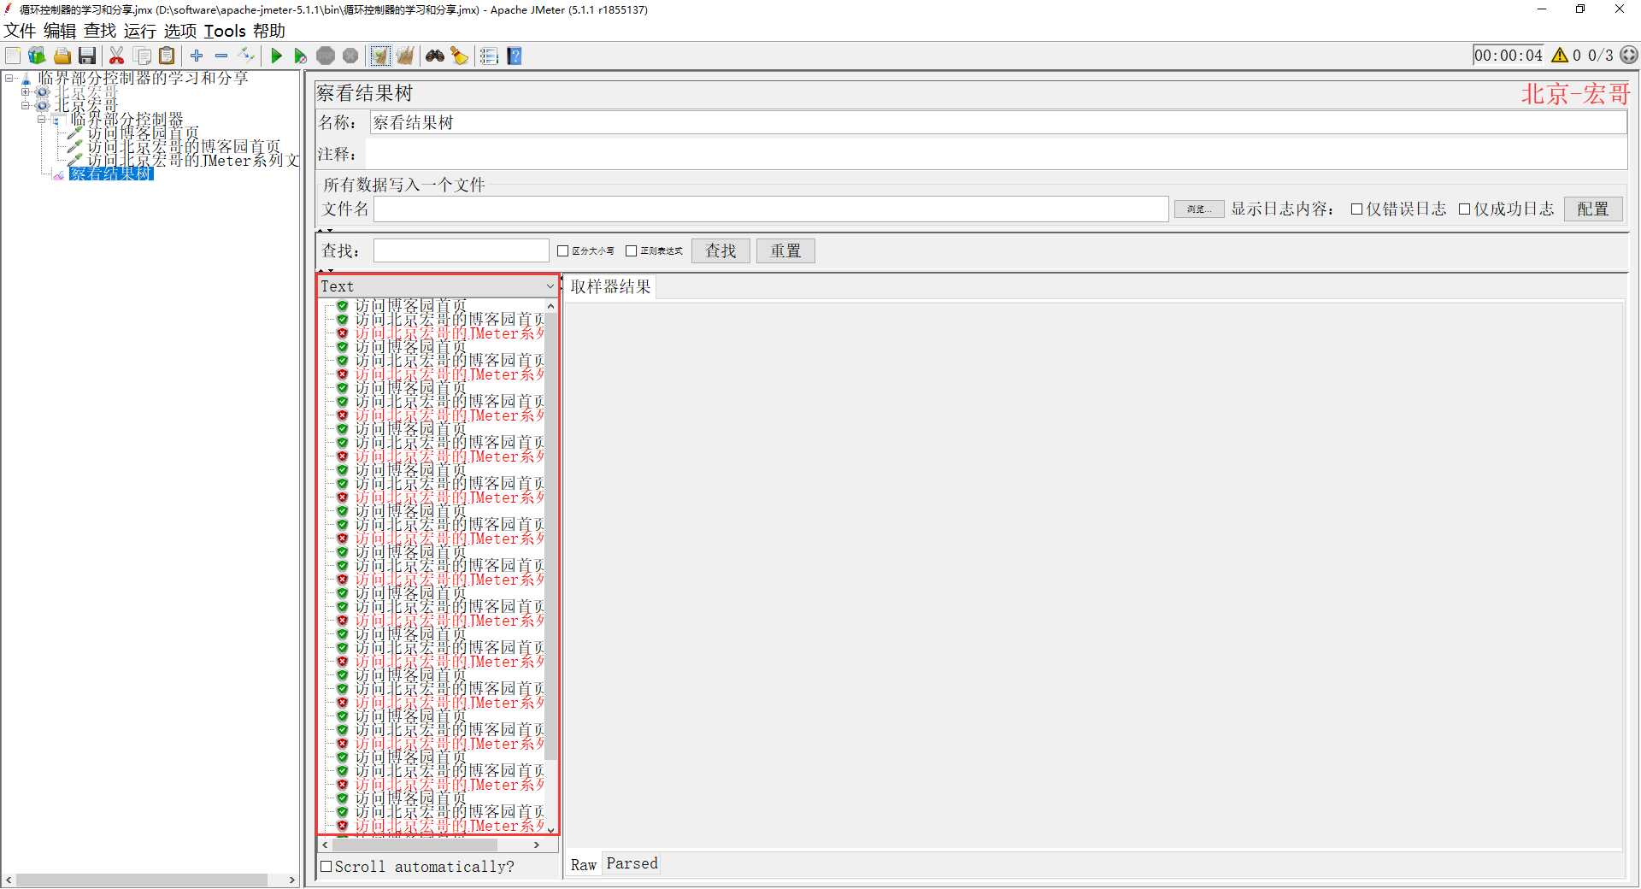Click the 重置 reset button
This screenshot has width=1641, height=889.
(785, 251)
